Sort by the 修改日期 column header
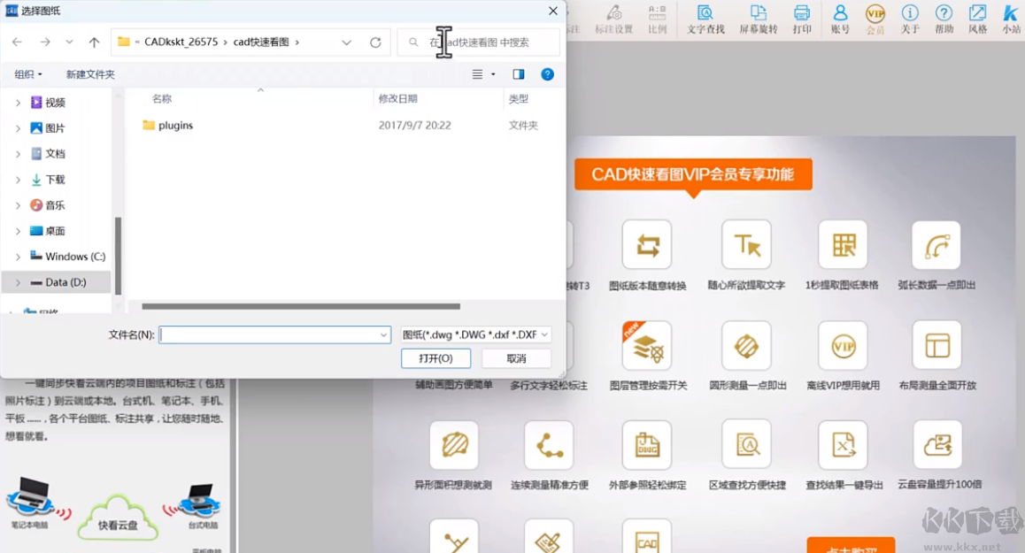 tap(397, 99)
